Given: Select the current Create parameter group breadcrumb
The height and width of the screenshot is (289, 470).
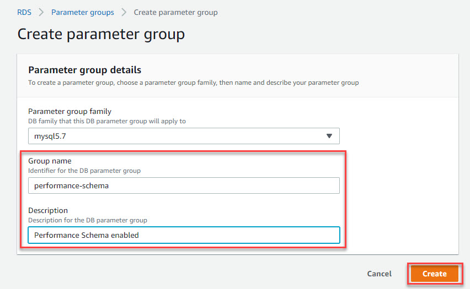Looking at the screenshot, I should pos(175,12).
